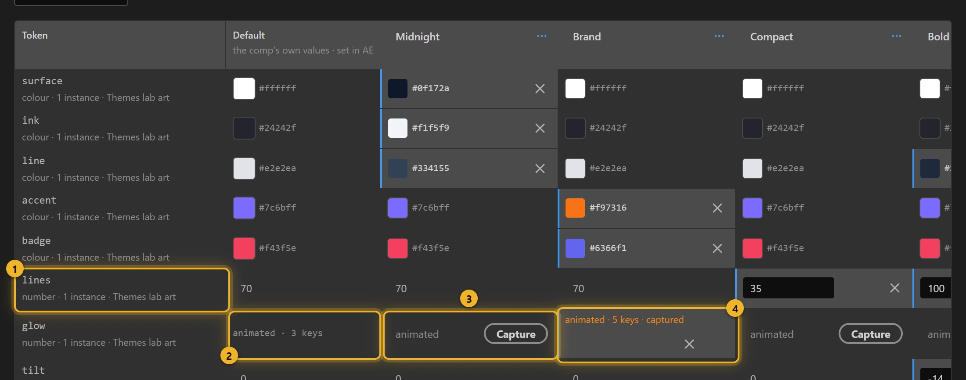Open Compact theme options menu
This screenshot has width=966, height=380.
coord(897,36)
